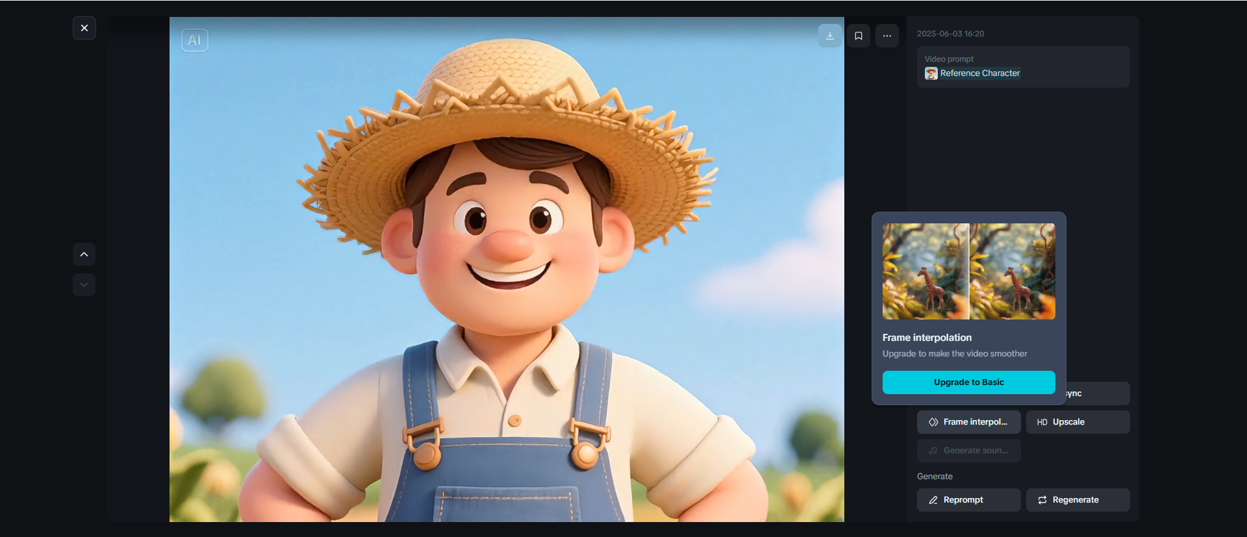Open the three-dot more options menu
Viewport: 1247px width, 537px height.
pos(887,36)
